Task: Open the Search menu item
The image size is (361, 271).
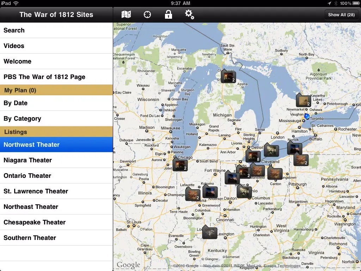Action: coord(56,30)
